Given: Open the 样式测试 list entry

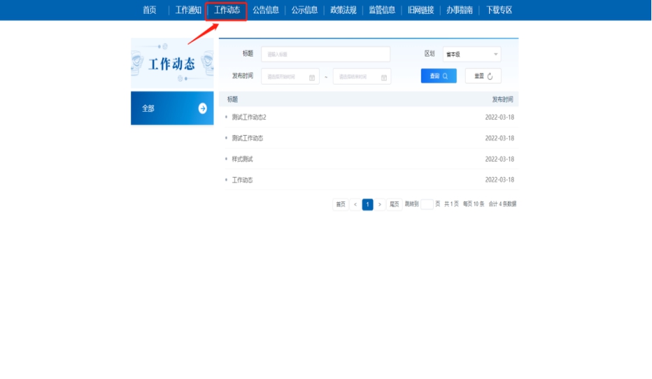Looking at the screenshot, I should (x=242, y=159).
